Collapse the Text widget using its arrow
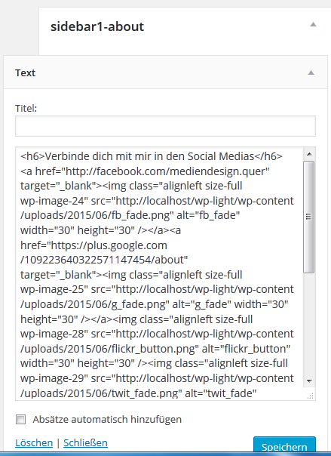The height and width of the screenshot is (456, 331). click(311, 72)
